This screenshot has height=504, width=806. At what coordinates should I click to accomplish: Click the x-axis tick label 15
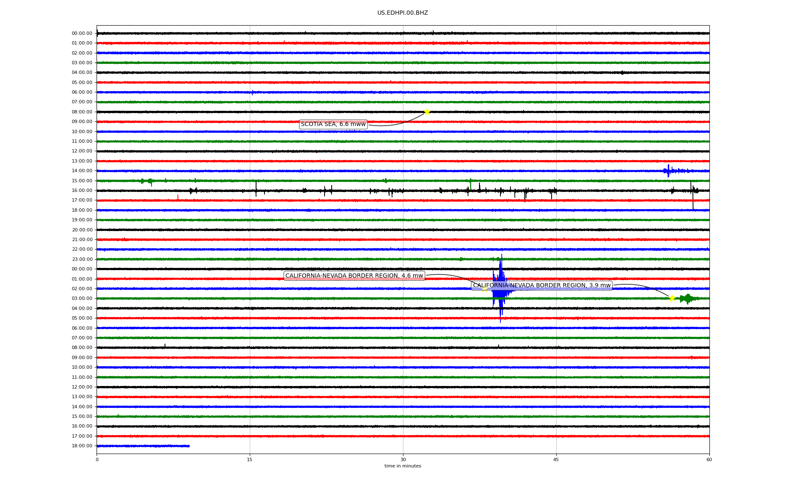(x=250, y=459)
